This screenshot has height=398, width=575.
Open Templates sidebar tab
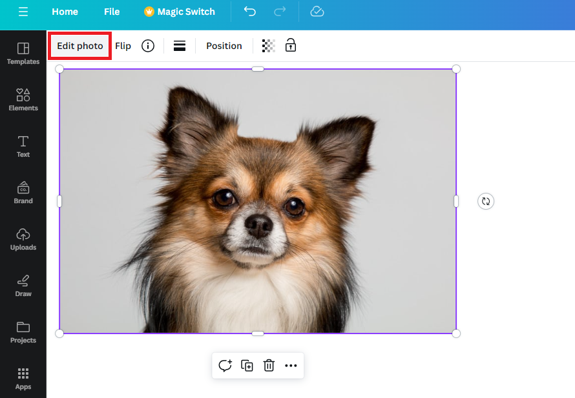point(23,54)
